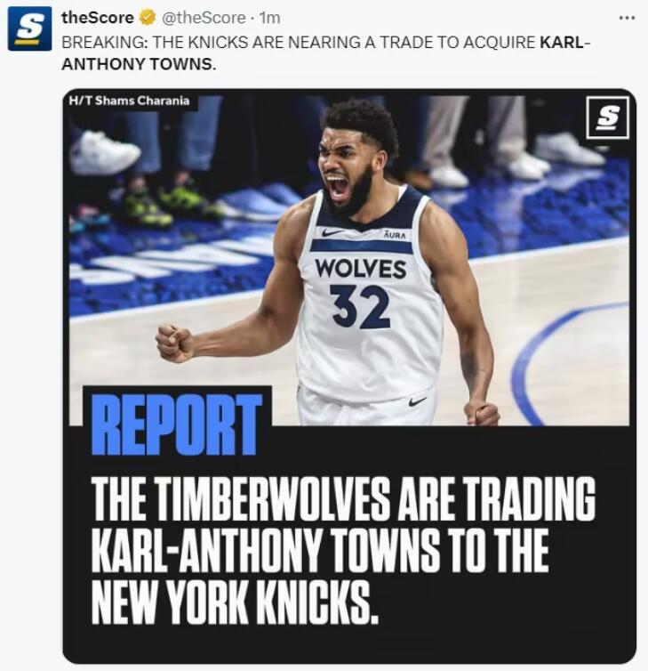The width and height of the screenshot is (648, 671).
Task: Click theScore logo watermark in image corner
Action: tap(607, 117)
